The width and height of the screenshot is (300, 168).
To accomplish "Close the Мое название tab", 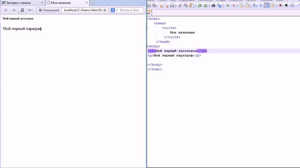I will click(x=86, y=3).
